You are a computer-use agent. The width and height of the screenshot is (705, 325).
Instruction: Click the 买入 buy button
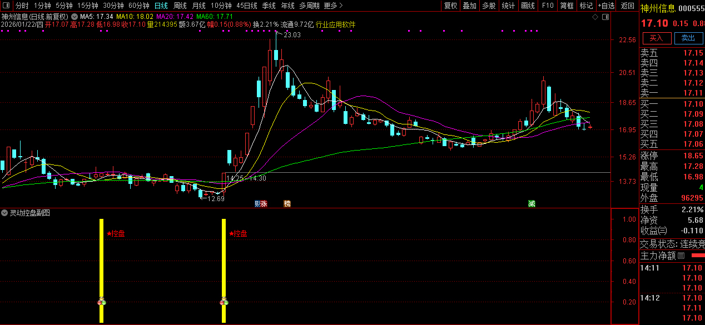[657, 38]
